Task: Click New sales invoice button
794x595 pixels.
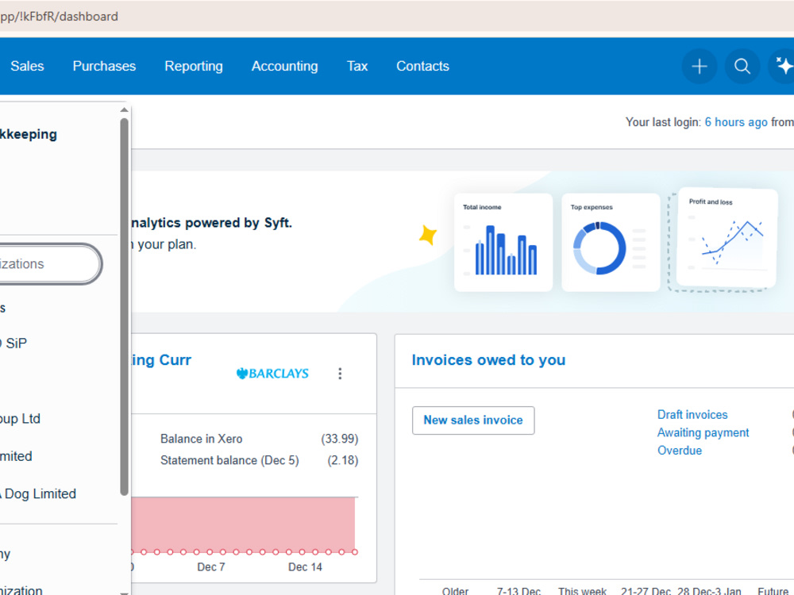Action: pos(473,420)
